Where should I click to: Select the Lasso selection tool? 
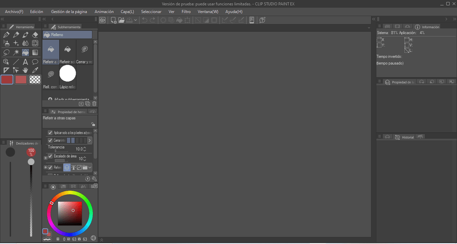(x=6, y=53)
